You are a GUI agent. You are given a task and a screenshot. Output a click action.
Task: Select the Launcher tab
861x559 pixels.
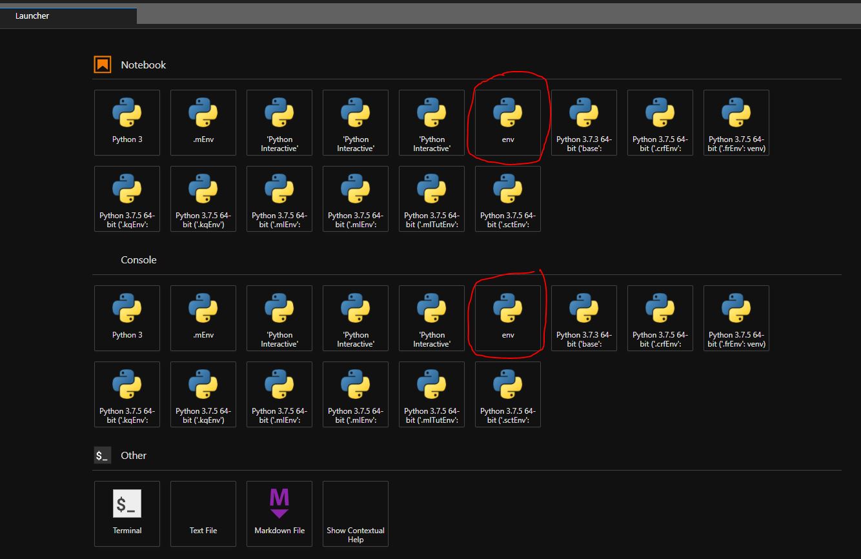[68, 15]
